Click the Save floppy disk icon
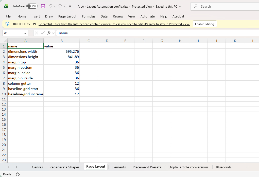This screenshot has height=177, width=259. tap(43, 6)
